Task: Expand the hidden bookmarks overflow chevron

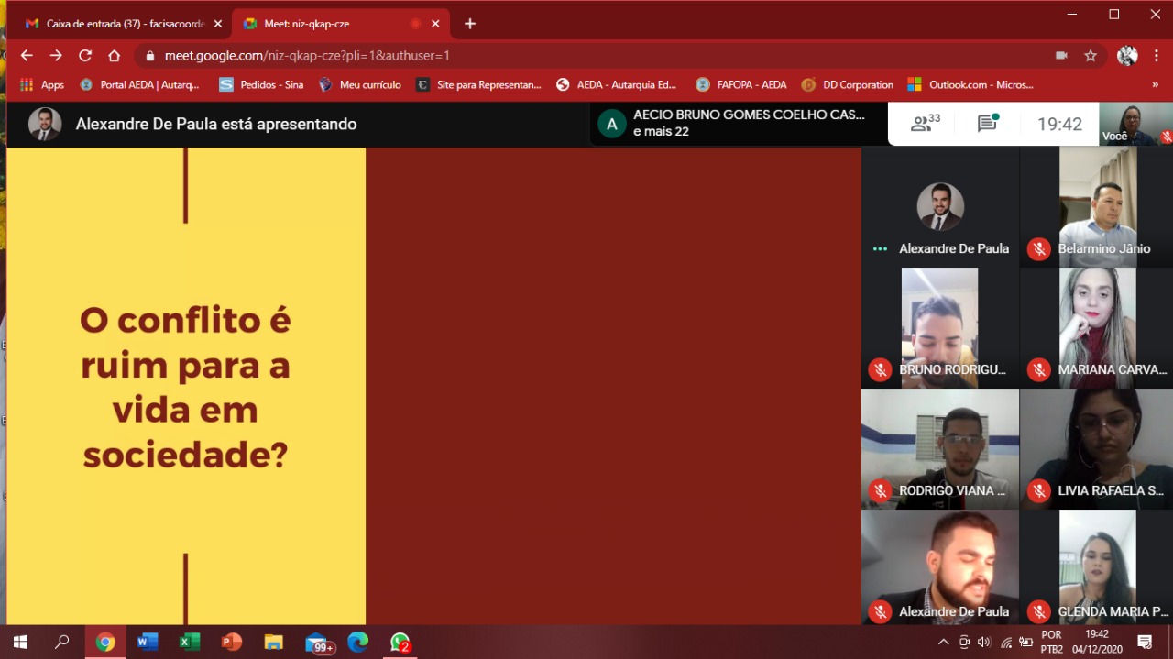Action: (x=1155, y=84)
